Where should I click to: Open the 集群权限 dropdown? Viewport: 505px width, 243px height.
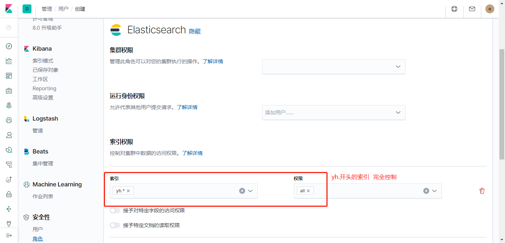[334, 67]
